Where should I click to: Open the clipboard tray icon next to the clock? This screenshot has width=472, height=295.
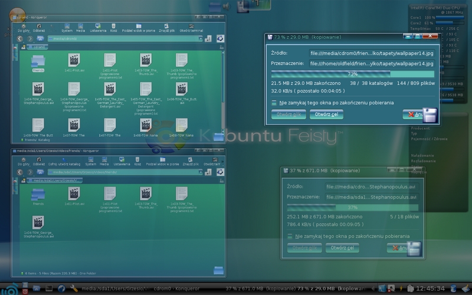click(x=410, y=289)
